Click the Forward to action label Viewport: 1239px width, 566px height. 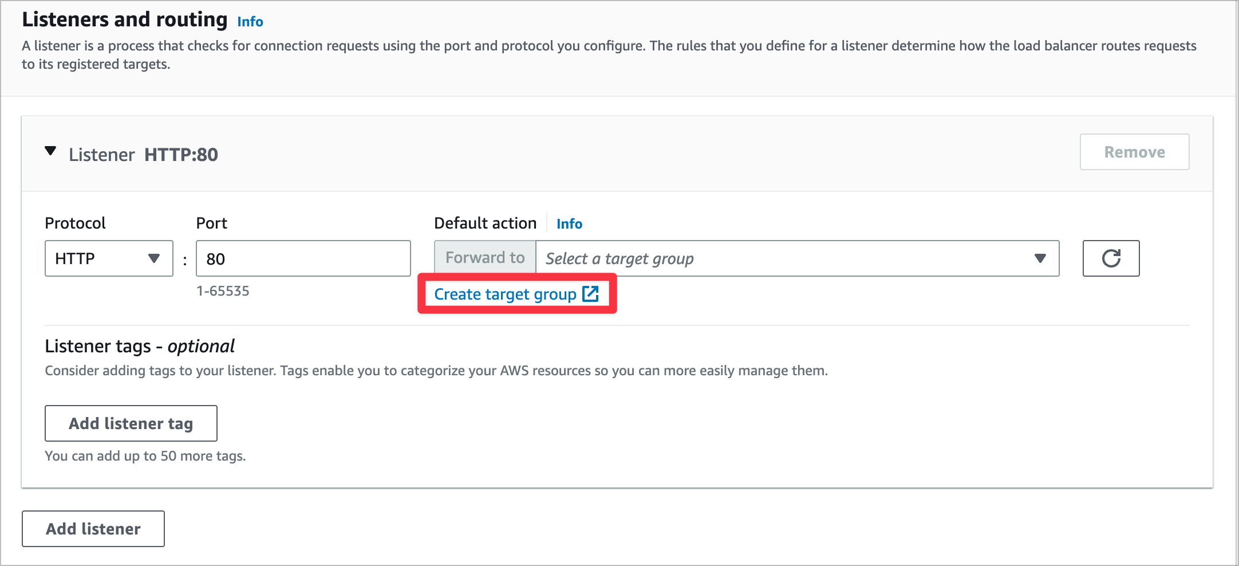(485, 258)
